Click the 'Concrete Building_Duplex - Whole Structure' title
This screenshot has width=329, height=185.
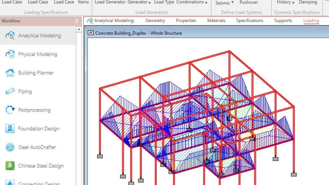[x=139, y=33]
